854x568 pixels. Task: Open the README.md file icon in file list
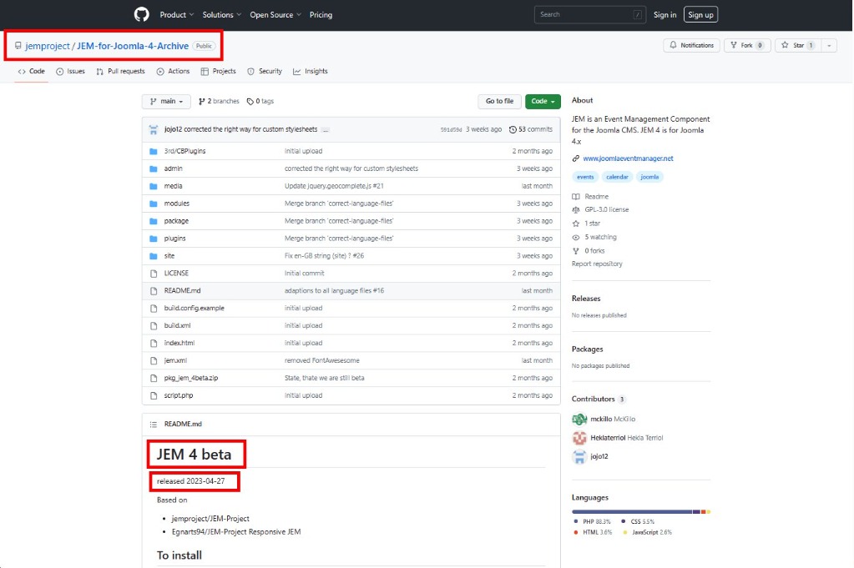coord(154,290)
